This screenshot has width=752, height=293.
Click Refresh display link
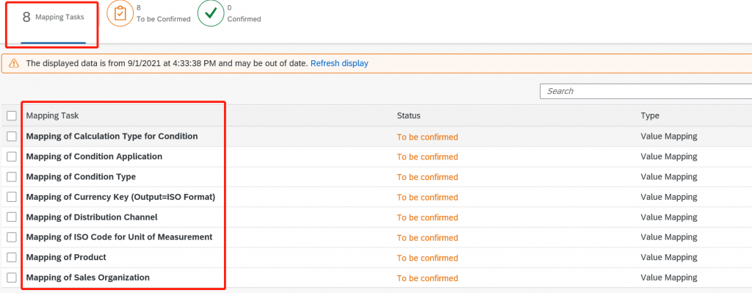coord(339,63)
